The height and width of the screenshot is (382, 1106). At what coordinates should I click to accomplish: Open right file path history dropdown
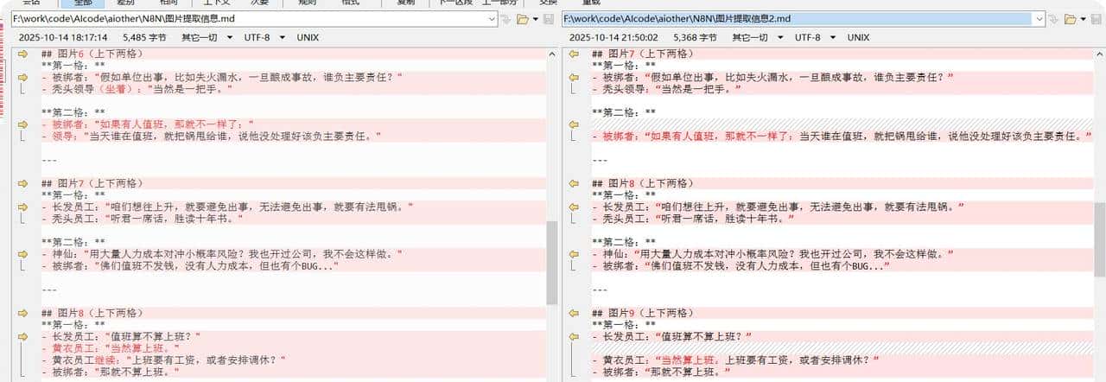(1041, 19)
